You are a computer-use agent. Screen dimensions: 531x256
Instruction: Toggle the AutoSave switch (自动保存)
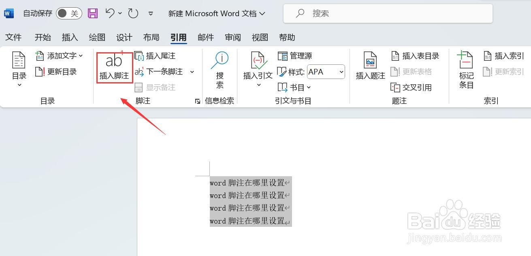(69, 13)
